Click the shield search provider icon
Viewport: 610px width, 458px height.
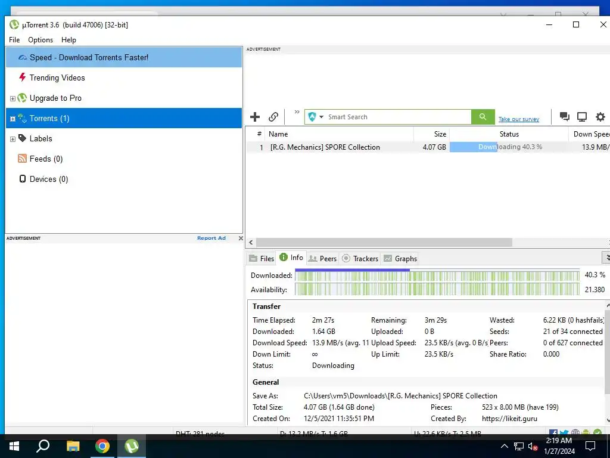click(312, 117)
